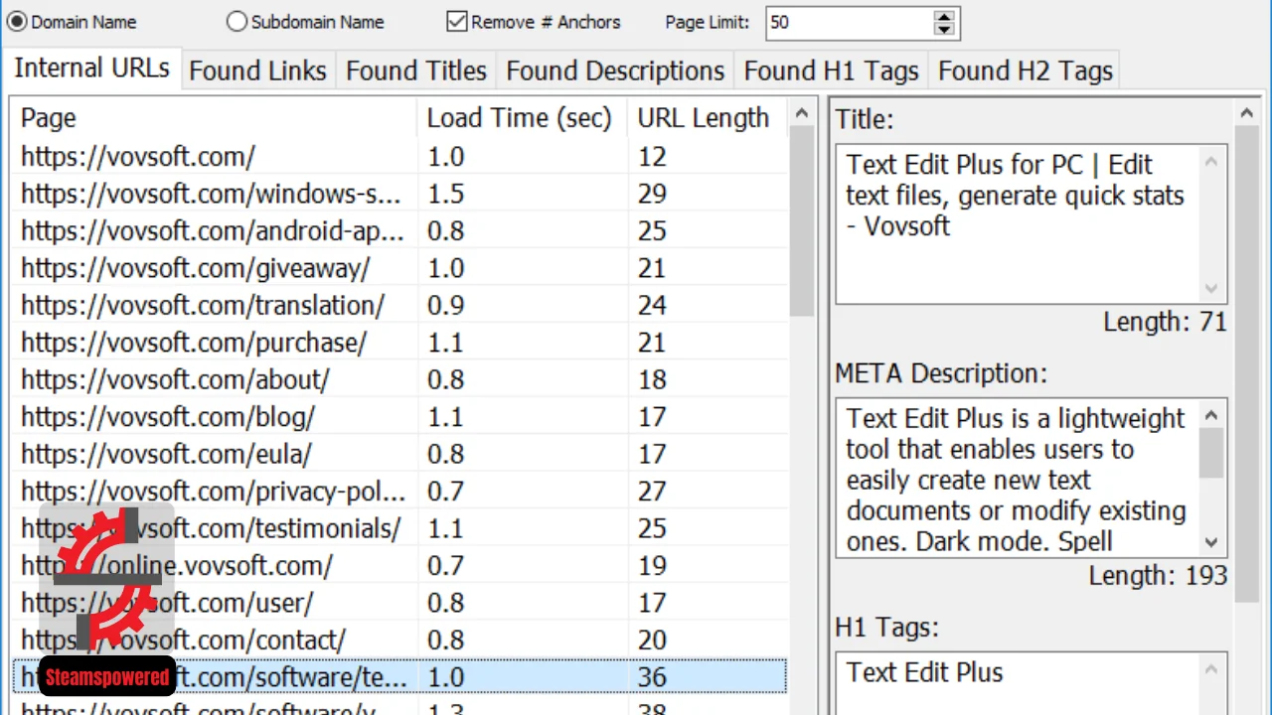Image resolution: width=1272 pixels, height=715 pixels.
Task: Click Load Time 0.9 in translation row
Action: (x=445, y=305)
